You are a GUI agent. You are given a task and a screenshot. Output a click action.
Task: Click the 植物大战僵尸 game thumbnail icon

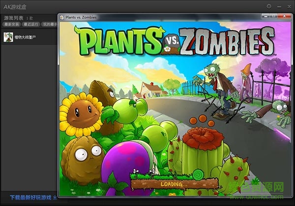[x=8, y=37]
